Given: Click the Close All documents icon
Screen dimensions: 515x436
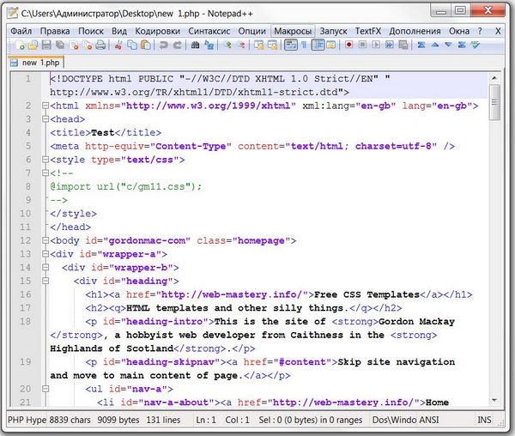Looking at the screenshot, I should (88, 45).
